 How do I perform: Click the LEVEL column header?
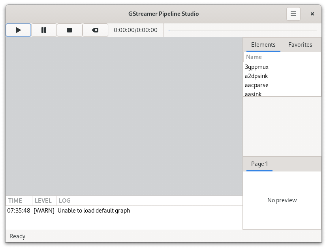44,201
